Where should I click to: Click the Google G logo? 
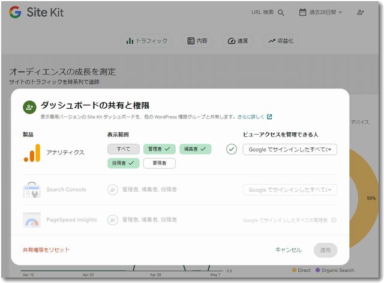15,12
